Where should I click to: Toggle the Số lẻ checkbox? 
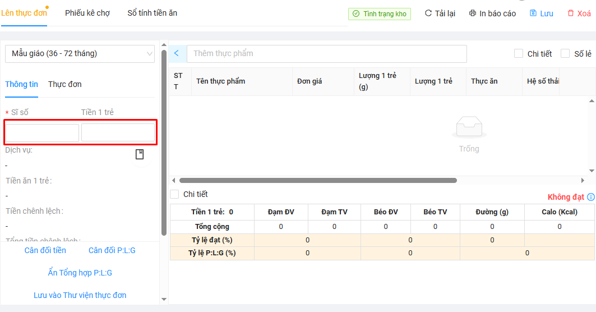(x=565, y=54)
